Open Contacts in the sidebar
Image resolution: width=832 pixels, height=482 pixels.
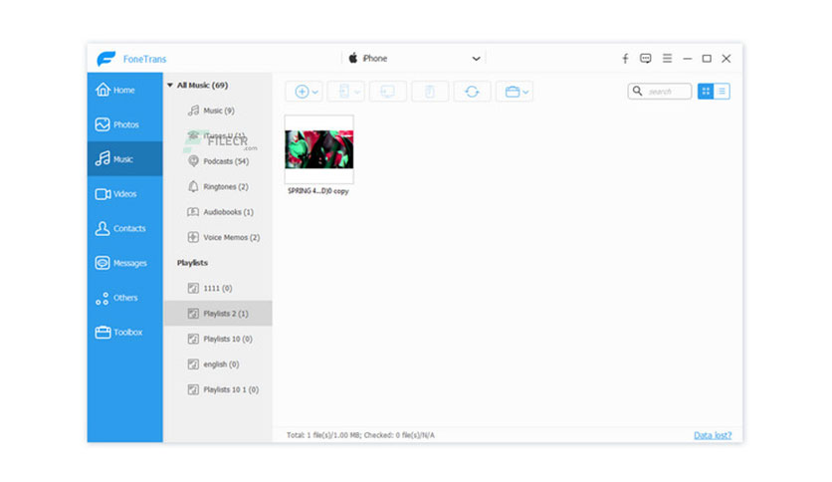tap(124, 228)
